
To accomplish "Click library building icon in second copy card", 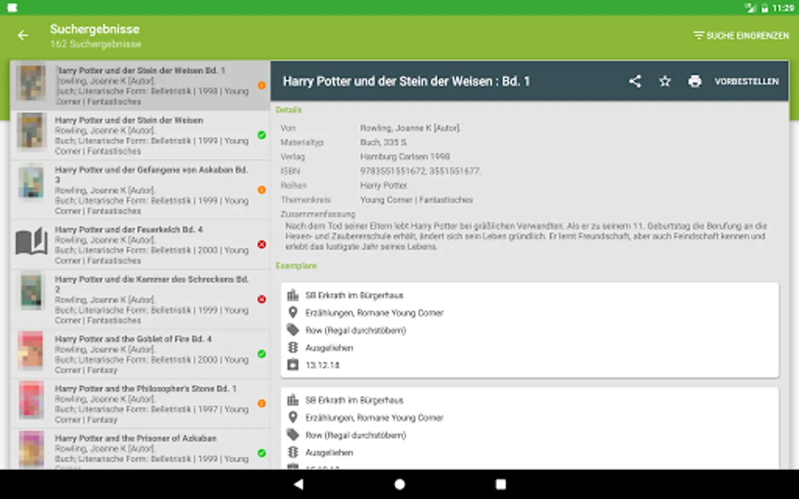I will pos(293,400).
